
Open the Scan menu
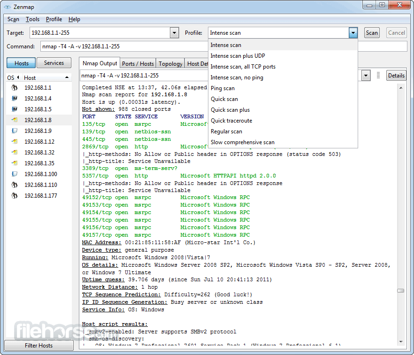pyautogui.click(x=13, y=19)
